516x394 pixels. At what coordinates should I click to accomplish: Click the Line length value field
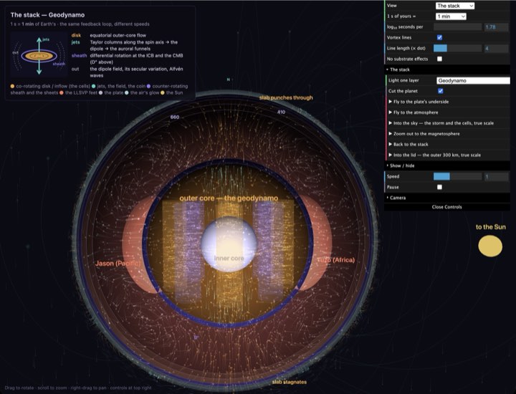pos(496,48)
